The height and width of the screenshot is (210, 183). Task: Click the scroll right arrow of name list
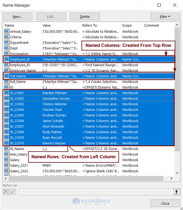[x=171, y=178]
